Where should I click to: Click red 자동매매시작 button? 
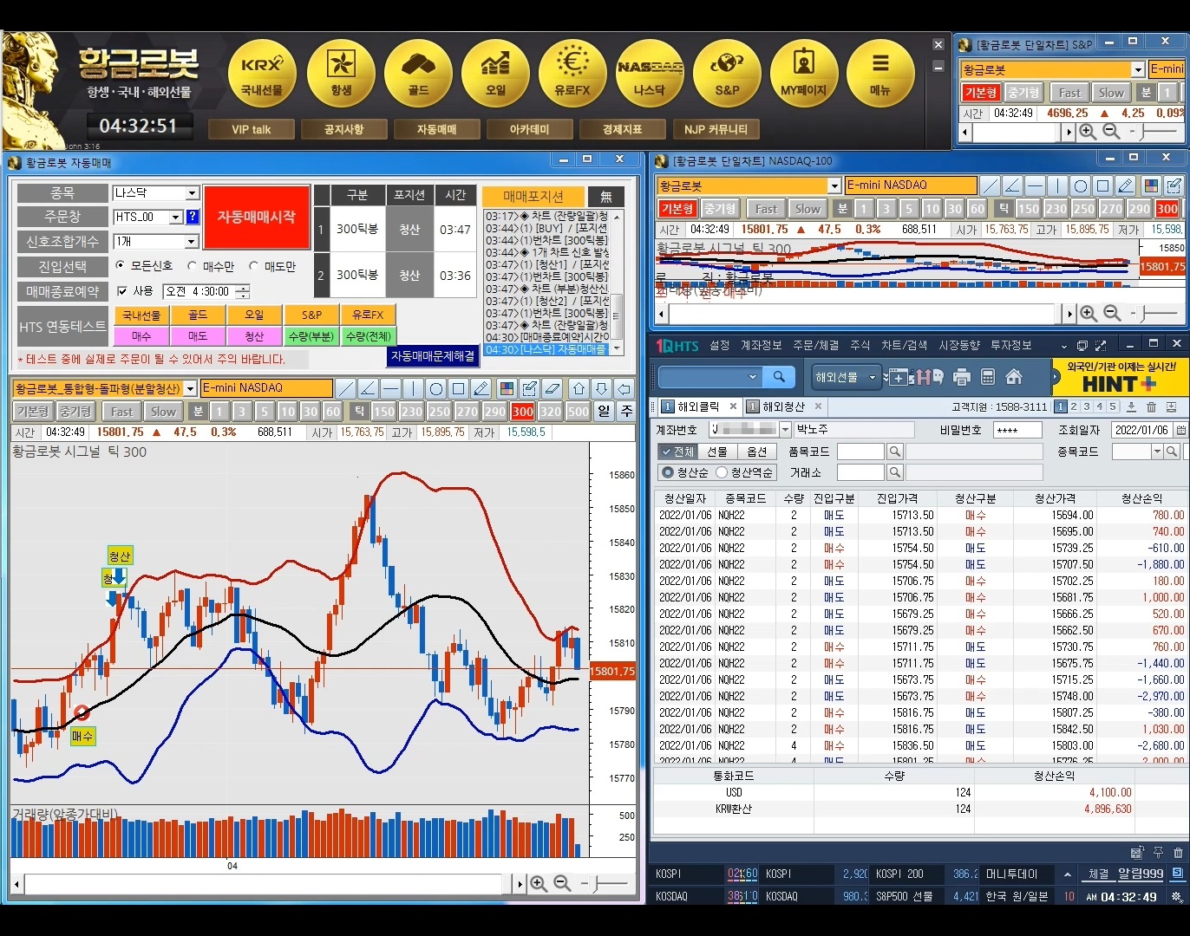point(257,217)
